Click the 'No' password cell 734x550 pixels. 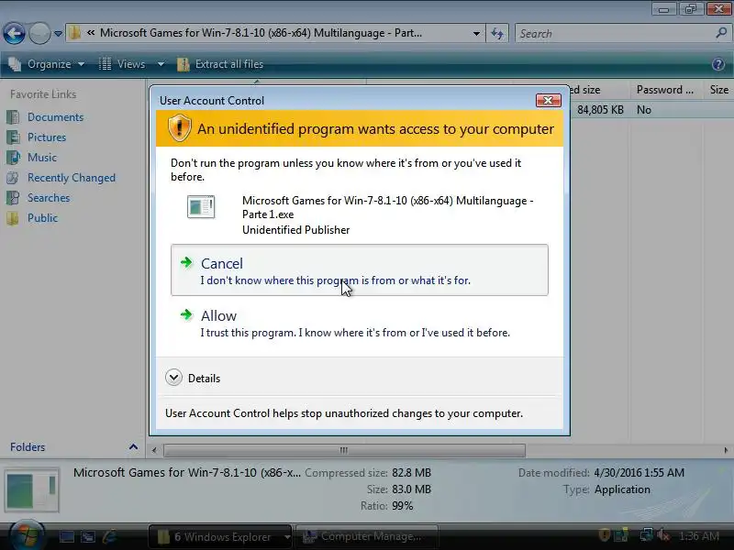644,109
